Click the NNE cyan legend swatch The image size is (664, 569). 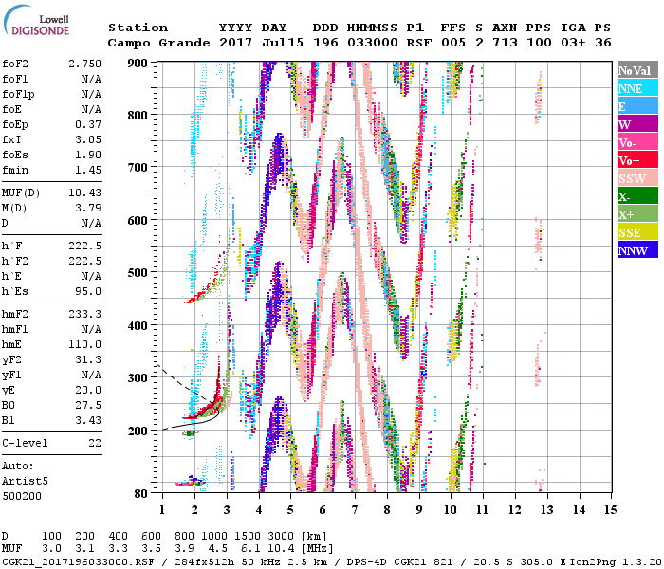tap(636, 88)
